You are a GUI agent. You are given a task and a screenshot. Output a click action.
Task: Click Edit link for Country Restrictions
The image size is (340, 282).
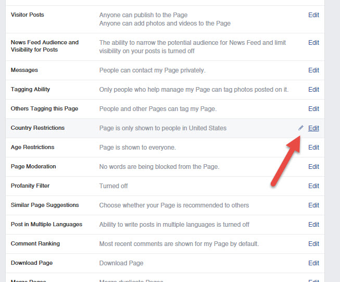click(x=313, y=128)
